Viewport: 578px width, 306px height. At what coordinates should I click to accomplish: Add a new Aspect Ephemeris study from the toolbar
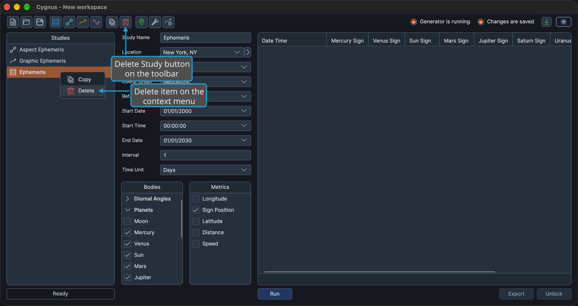69,22
